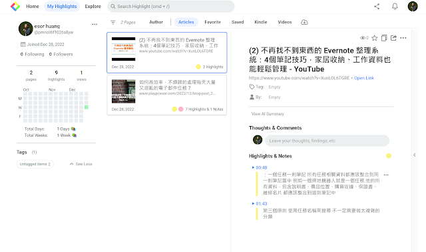Open the user avatar menu at top right

click(413, 6)
